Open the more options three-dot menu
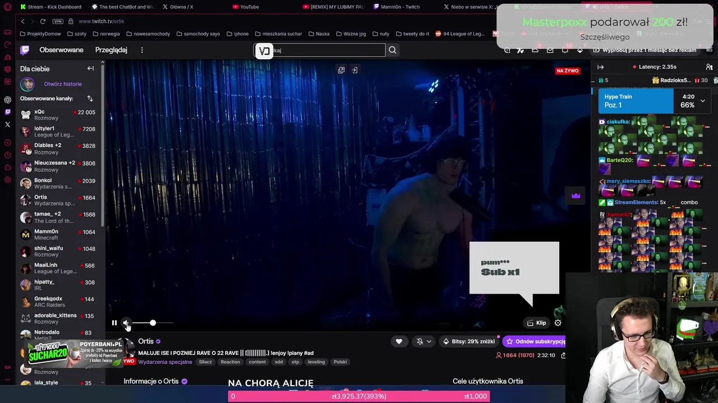 pos(142,50)
